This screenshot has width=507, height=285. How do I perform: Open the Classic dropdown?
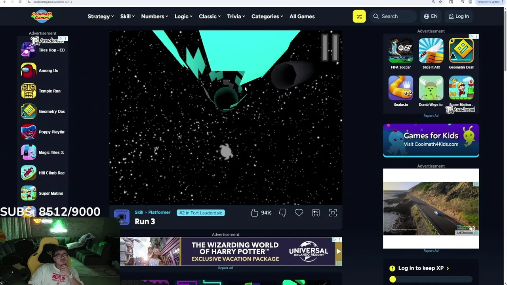(x=210, y=16)
